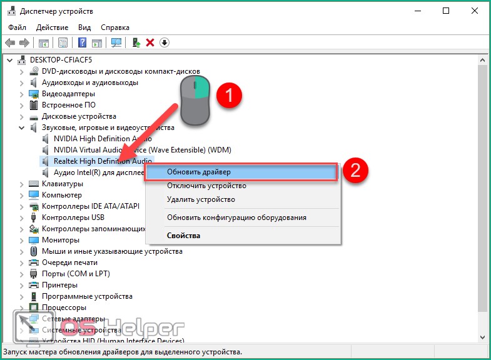491x360 pixels.
Task: Click the DVD drive category icon
Action: [x=34, y=71]
